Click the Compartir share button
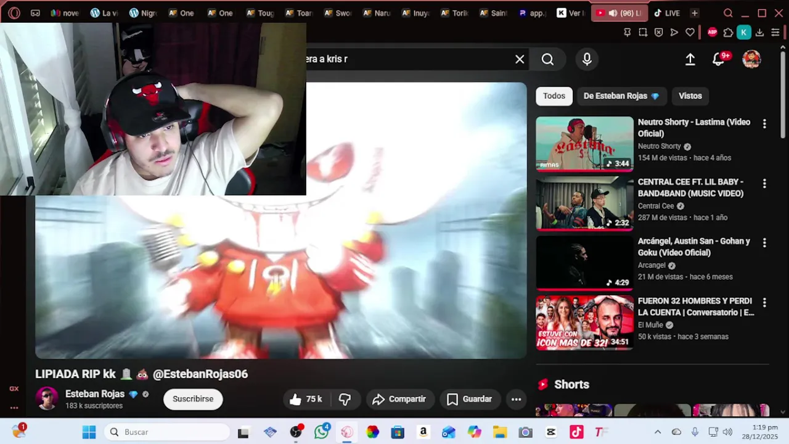Image resolution: width=789 pixels, height=444 pixels. pyautogui.click(x=400, y=399)
